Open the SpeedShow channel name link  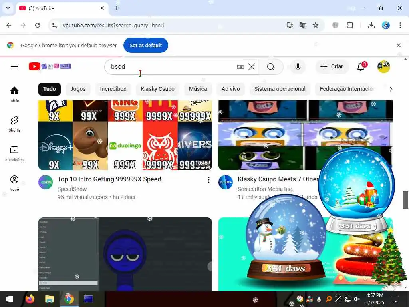[72, 189]
